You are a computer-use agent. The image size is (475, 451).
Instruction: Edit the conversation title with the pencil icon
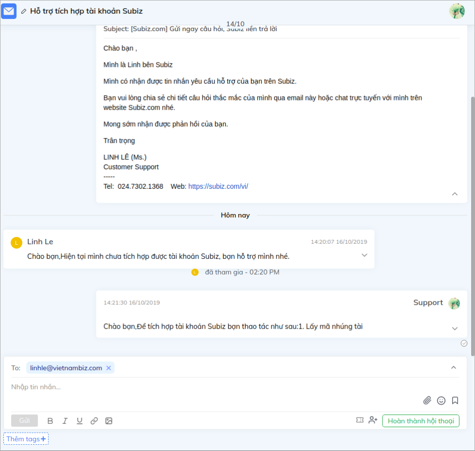(x=23, y=11)
